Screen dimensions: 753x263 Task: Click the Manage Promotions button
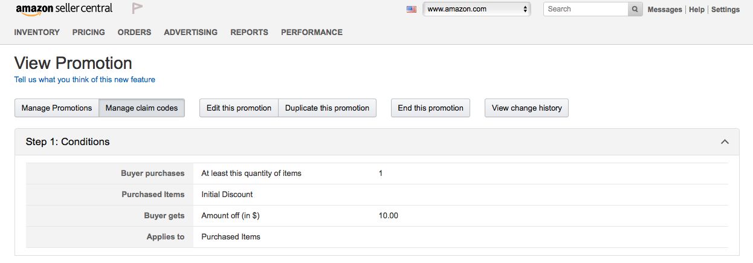(x=57, y=108)
